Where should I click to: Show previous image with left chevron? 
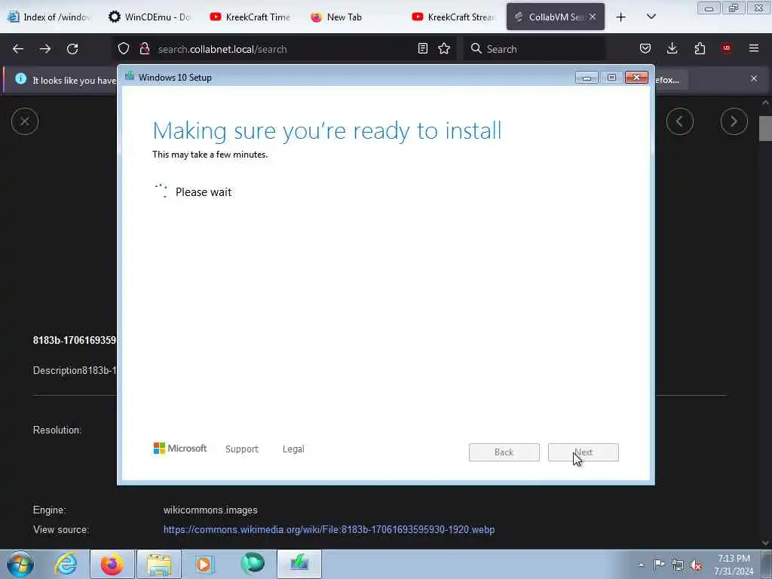pos(680,121)
